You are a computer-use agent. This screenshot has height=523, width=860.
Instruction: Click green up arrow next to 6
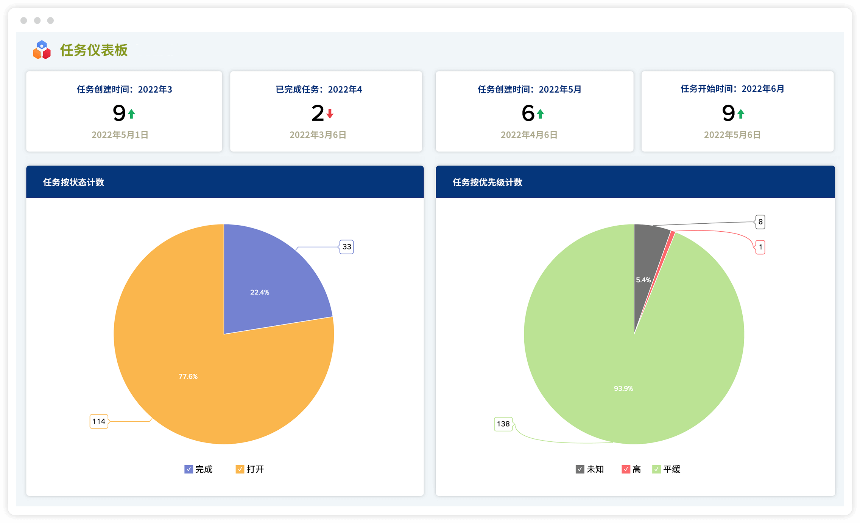[x=540, y=114]
